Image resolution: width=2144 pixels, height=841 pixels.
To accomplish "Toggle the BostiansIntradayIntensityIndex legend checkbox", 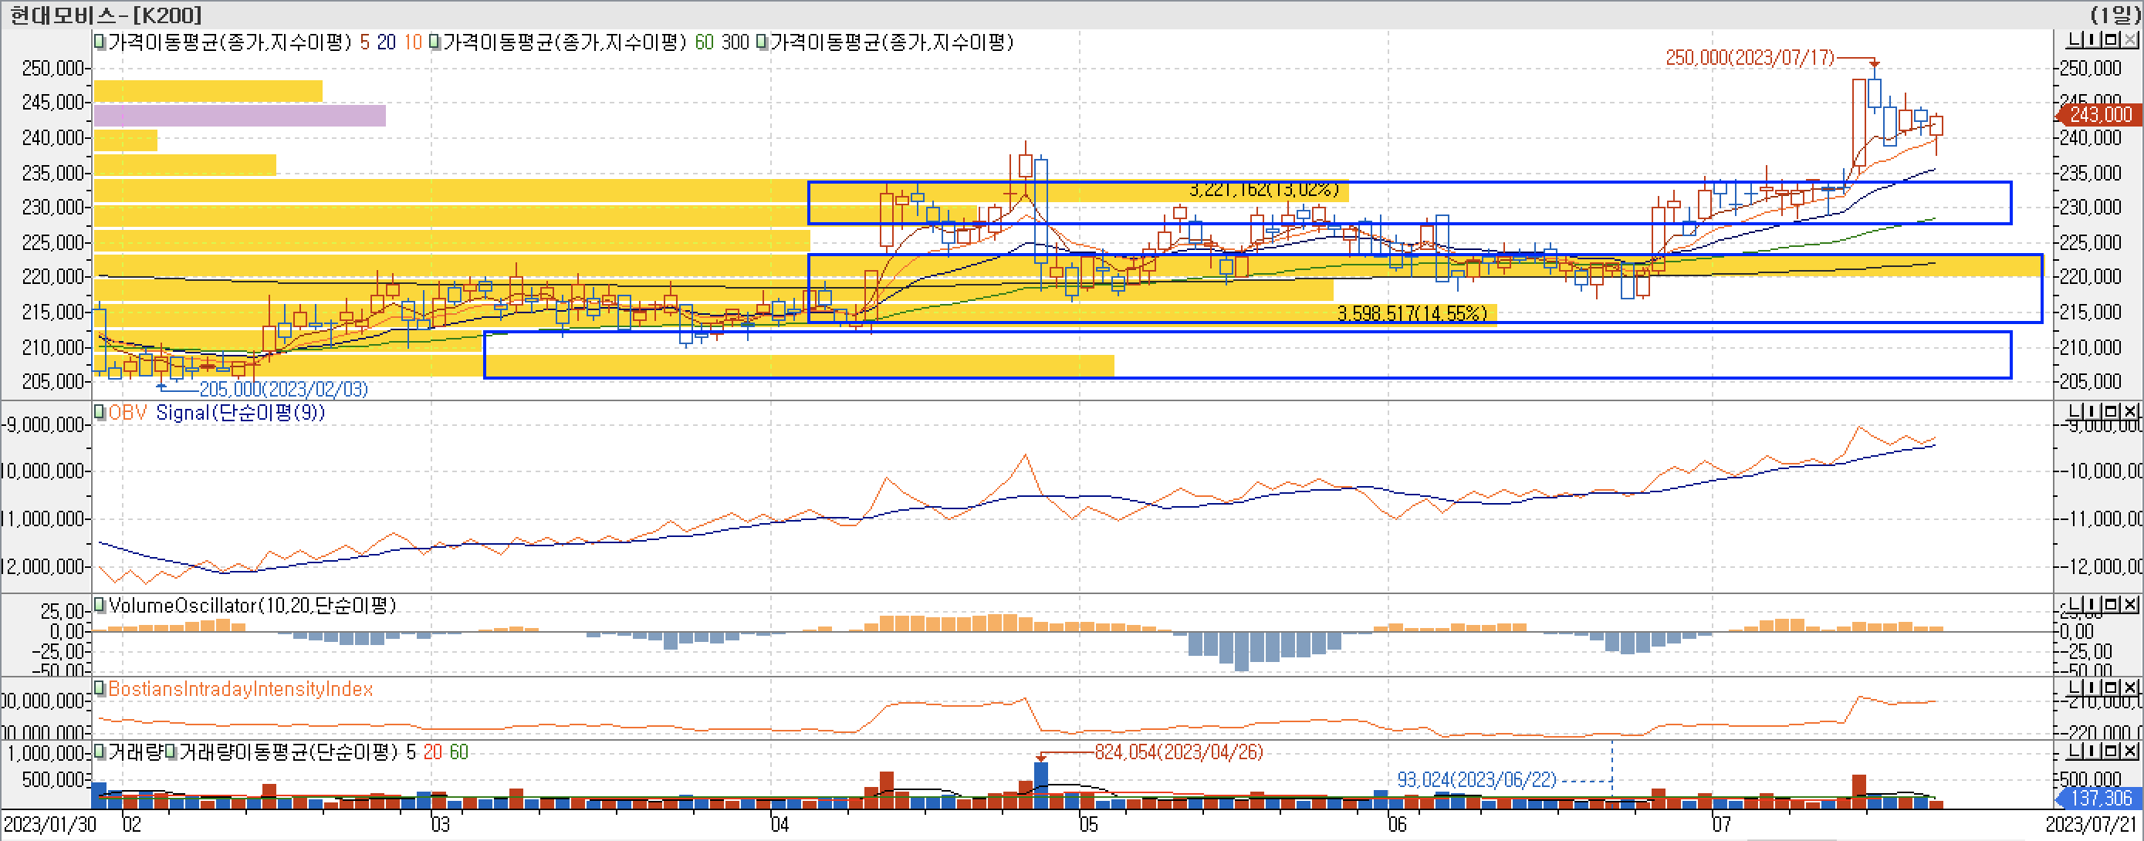I will 99,688.
